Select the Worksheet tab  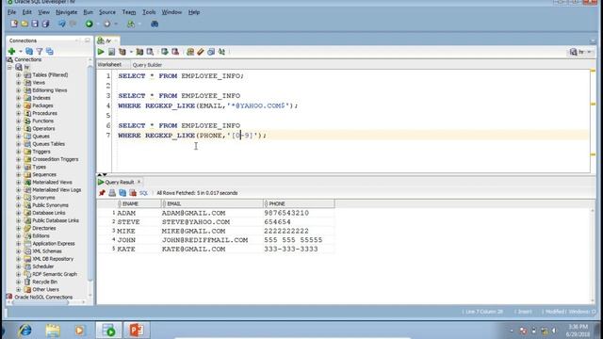point(109,65)
